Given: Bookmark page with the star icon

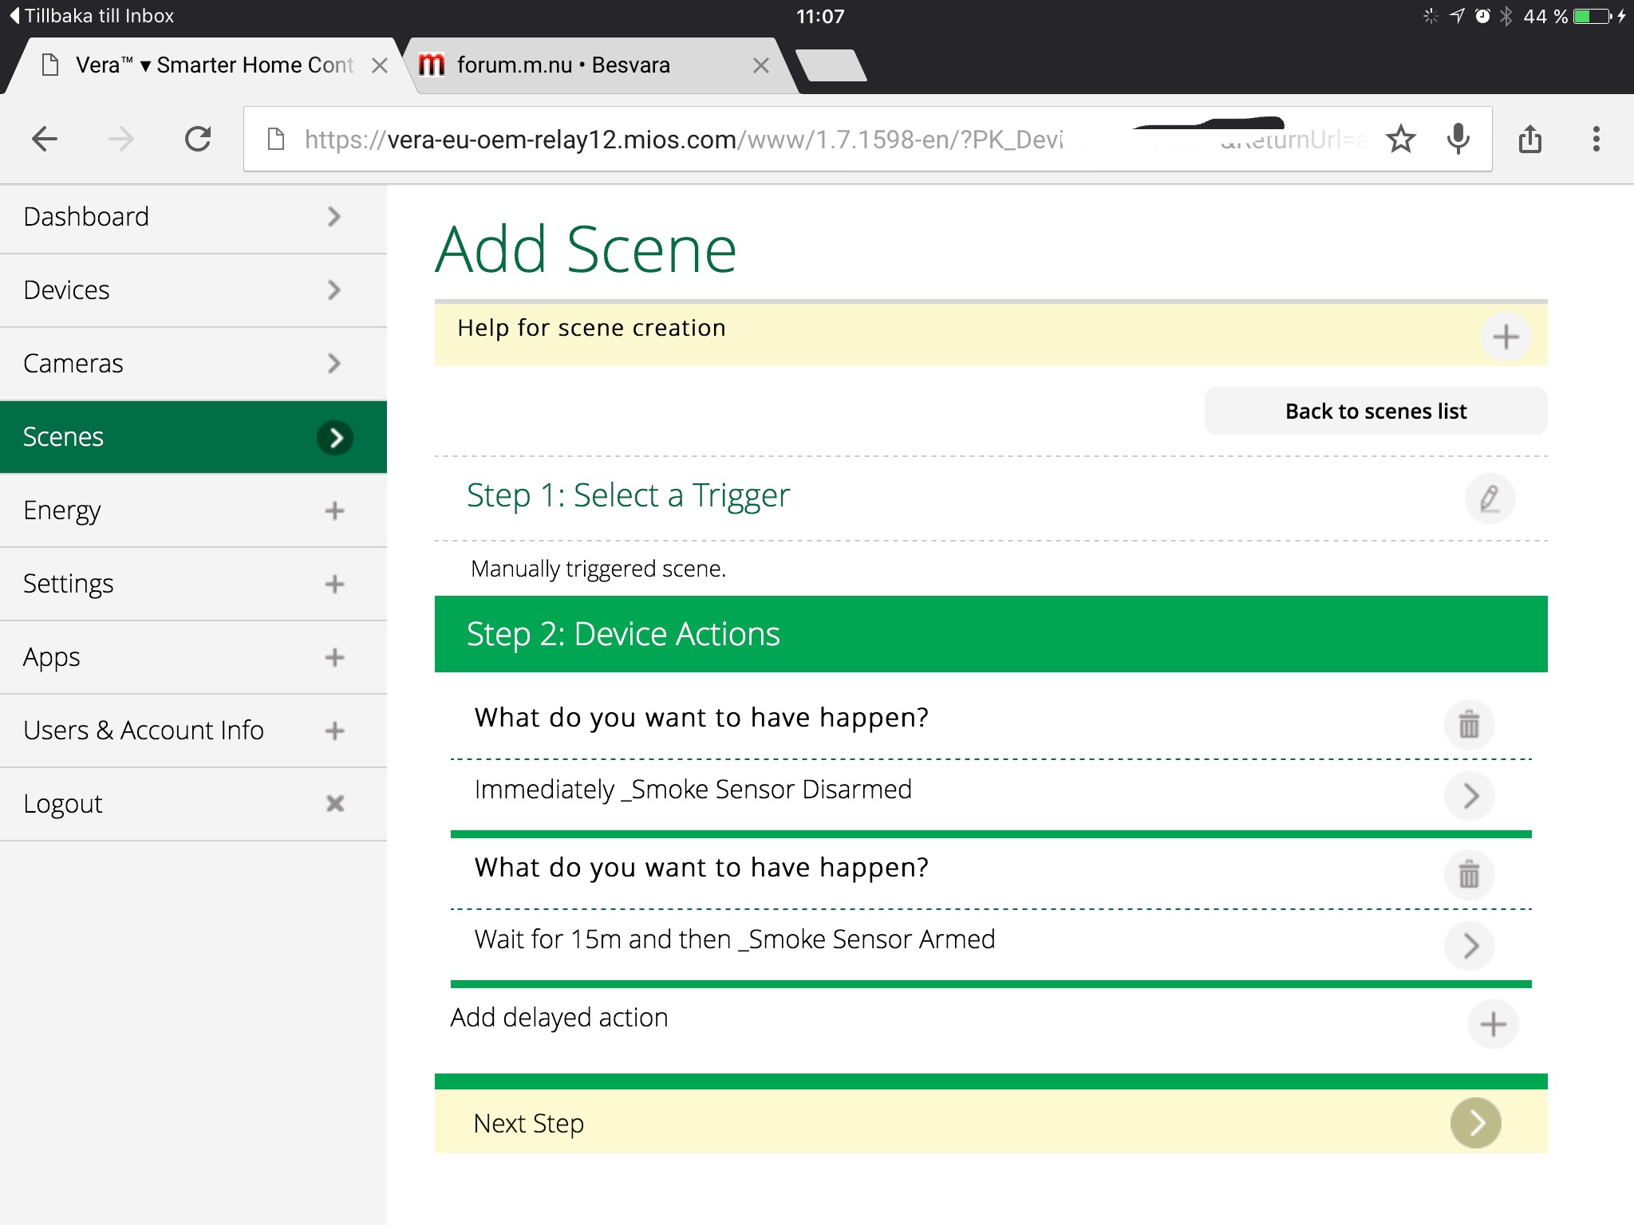Looking at the screenshot, I should coord(1400,140).
